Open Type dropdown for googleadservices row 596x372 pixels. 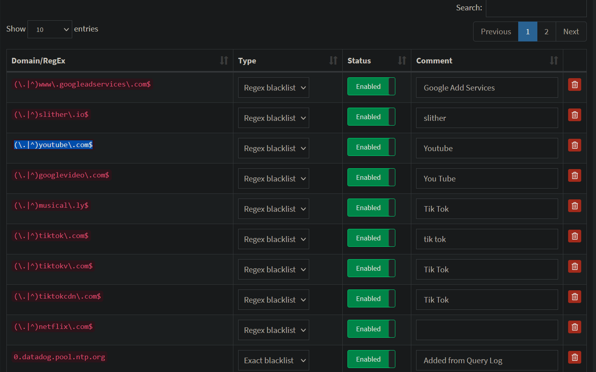click(x=274, y=88)
